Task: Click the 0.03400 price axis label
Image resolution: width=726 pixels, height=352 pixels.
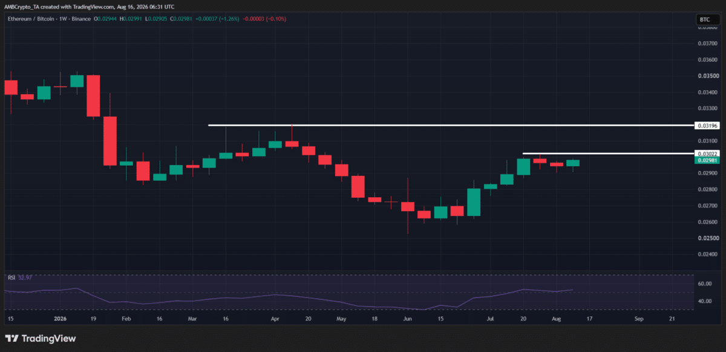Action: [707, 93]
